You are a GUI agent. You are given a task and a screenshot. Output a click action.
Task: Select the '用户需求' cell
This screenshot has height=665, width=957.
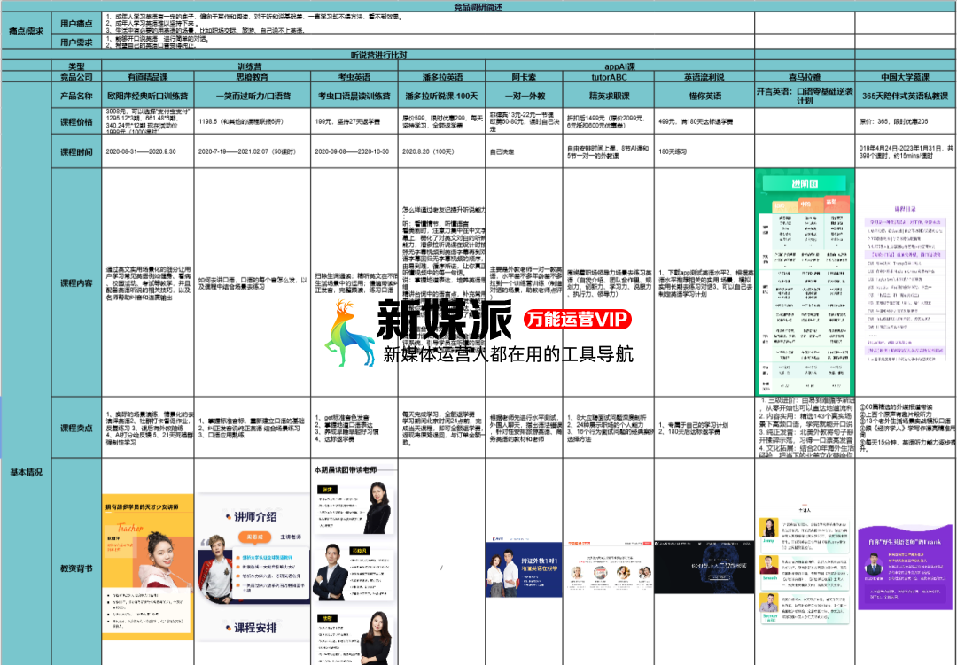pyautogui.click(x=76, y=43)
